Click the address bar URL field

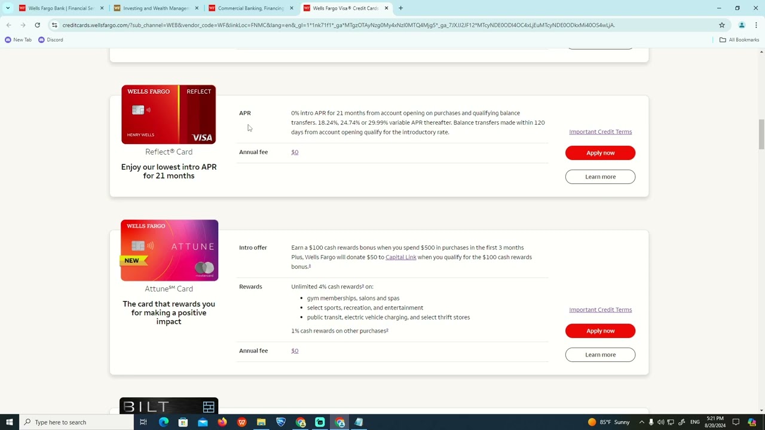382,25
